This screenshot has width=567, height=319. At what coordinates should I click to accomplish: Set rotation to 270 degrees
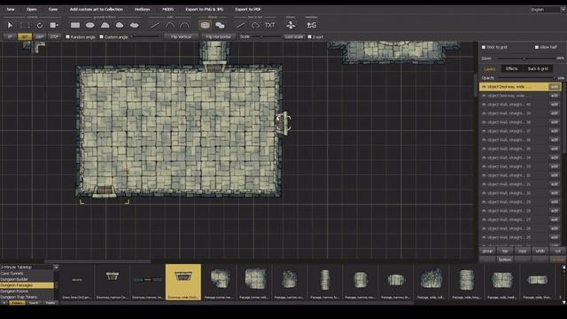(54, 37)
